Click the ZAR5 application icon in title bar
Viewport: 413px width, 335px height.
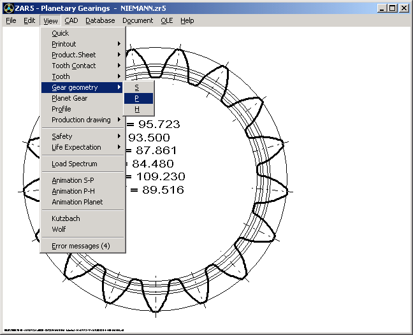tap(8, 8)
